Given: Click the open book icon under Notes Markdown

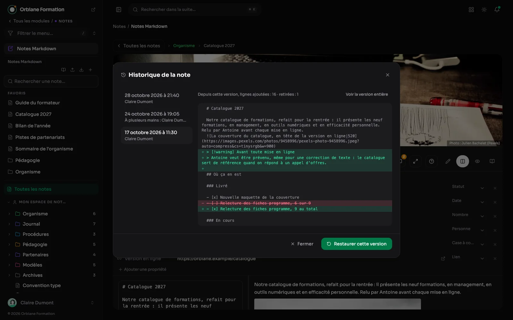Looking at the screenshot, I should tap(63, 70).
